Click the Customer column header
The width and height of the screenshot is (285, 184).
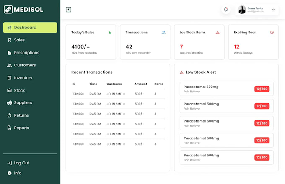pos(114,84)
